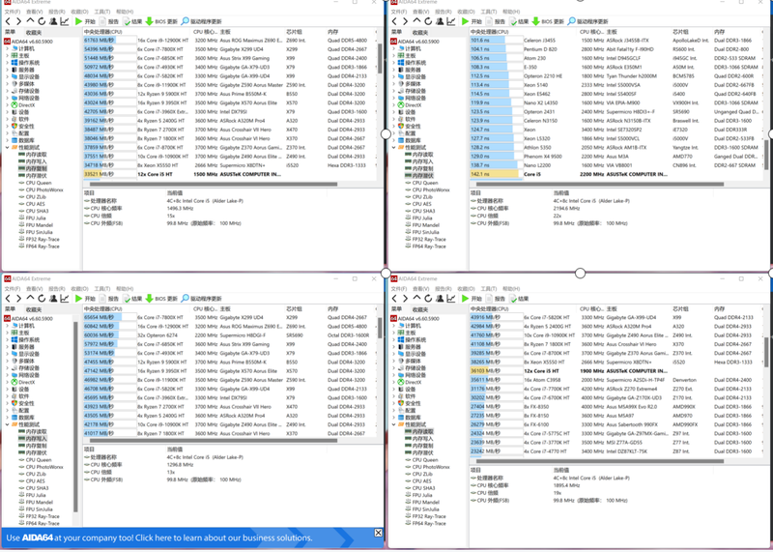Switch to 菜单 tab in the memory read window

click(396, 309)
